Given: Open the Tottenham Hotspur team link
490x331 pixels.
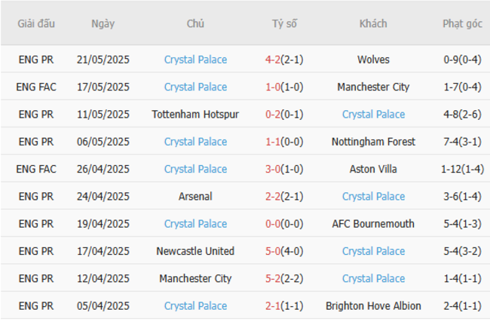Looking at the screenshot, I should (195, 114).
